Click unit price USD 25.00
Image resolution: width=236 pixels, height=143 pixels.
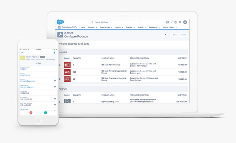click(x=182, y=79)
